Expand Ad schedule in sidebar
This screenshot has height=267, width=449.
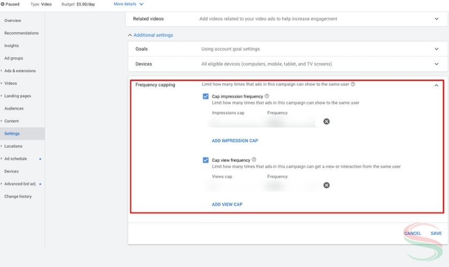tap(1, 159)
